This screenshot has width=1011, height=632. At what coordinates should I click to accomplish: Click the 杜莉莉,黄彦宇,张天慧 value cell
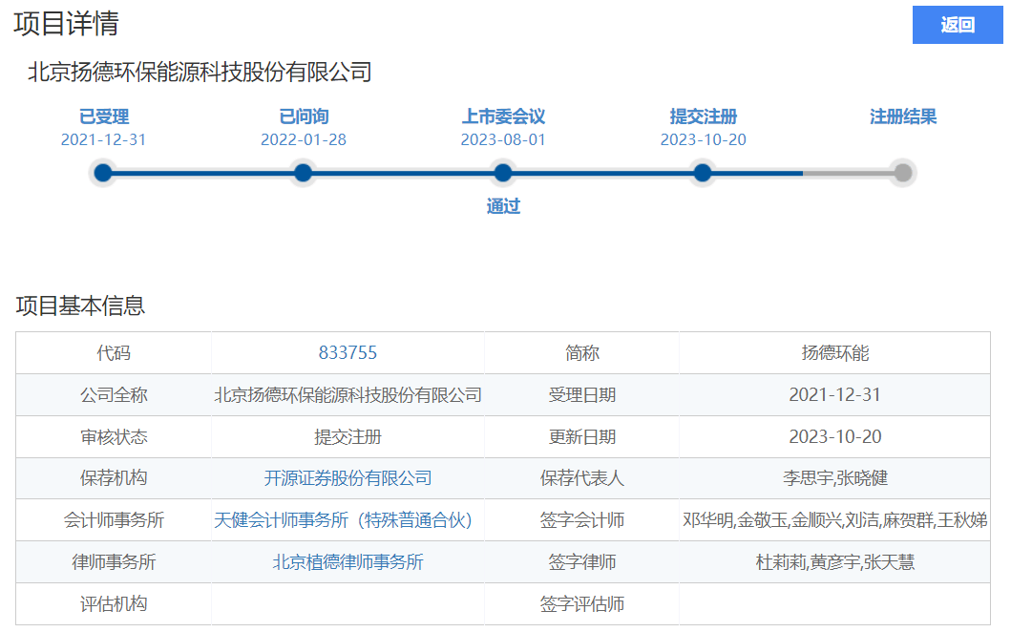[x=835, y=561]
